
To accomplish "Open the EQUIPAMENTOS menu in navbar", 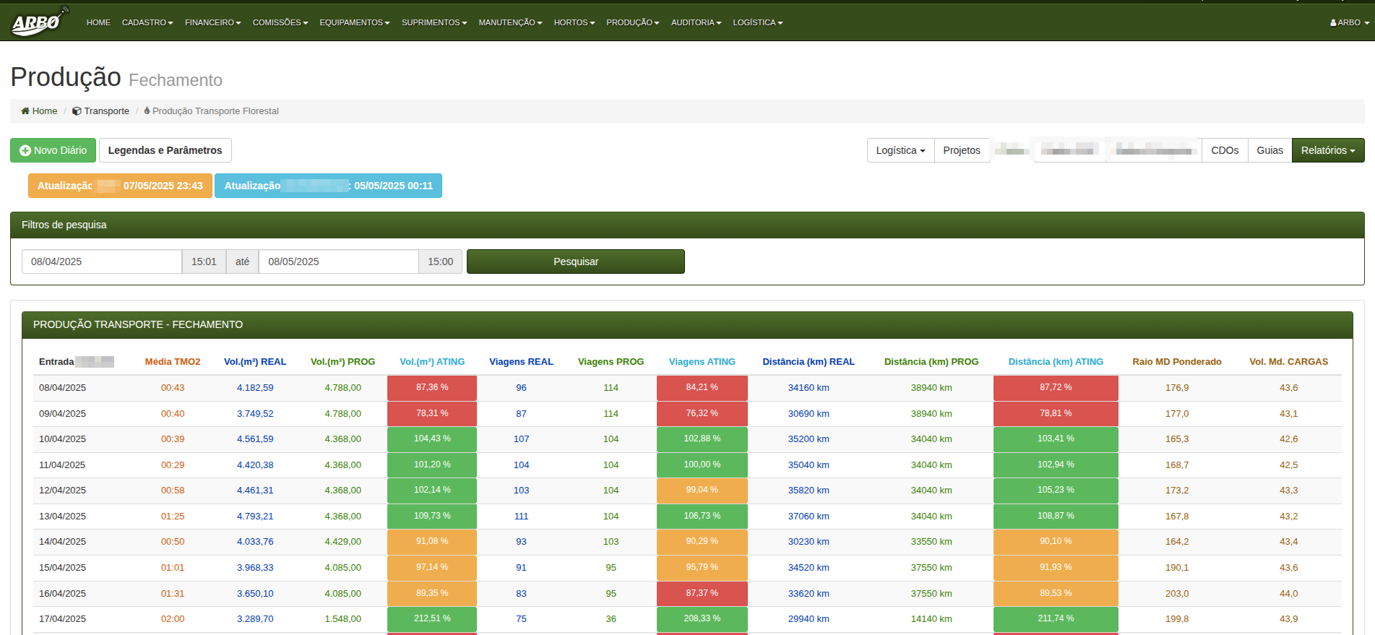I will tap(354, 22).
